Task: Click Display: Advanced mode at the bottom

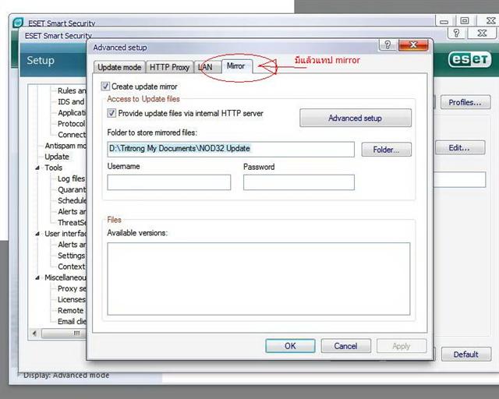Action: pos(66,376)
